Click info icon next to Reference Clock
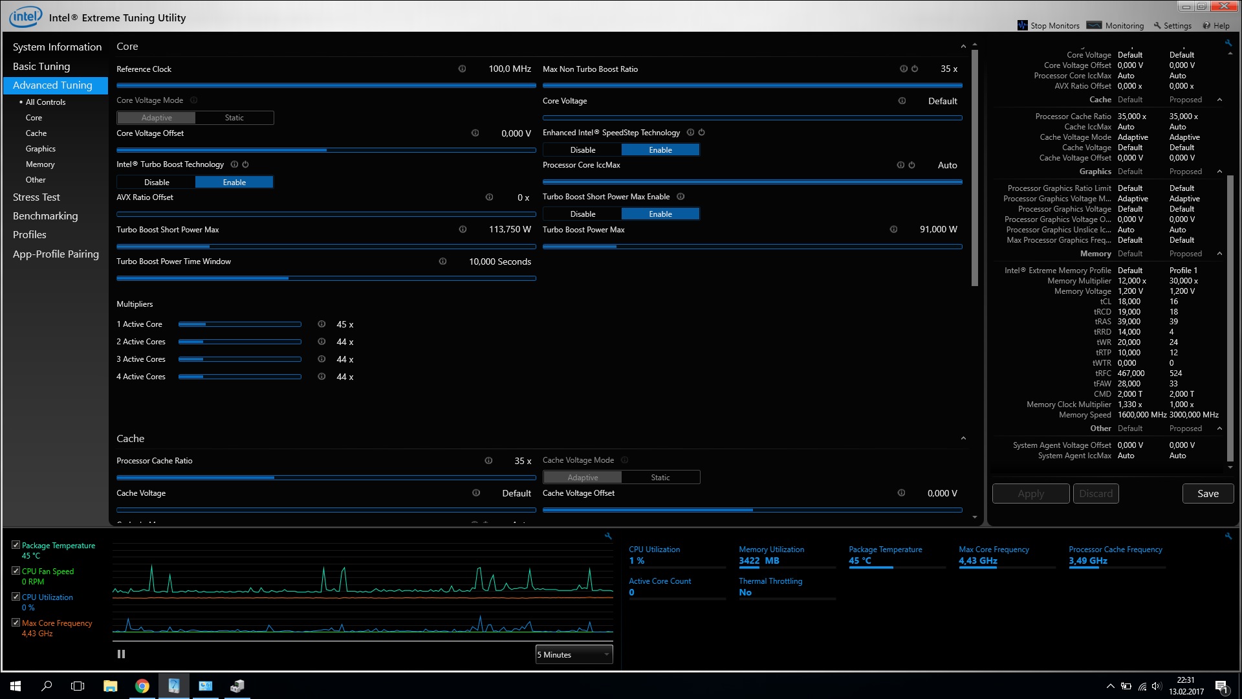This screenshot has width=1242, height=699. pos(462,69)
